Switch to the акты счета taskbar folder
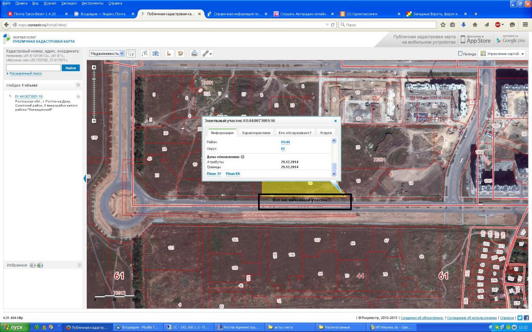This screenshot has width=532, height=332. point(290,327)
